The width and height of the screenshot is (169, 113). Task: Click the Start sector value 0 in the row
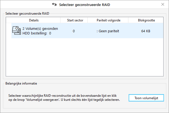74,31
